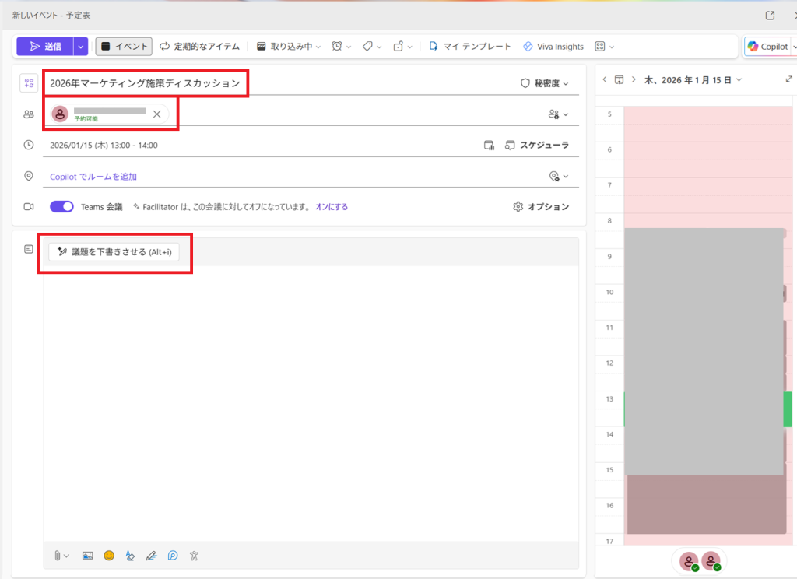Open 定期的なアイテム recurrence settings

200,47
